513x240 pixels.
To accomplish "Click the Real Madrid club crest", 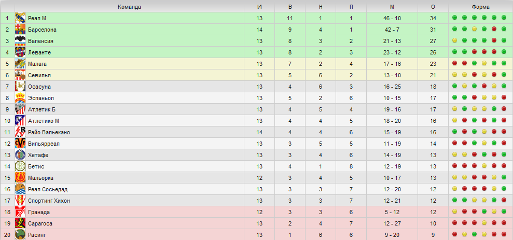I will click(x=20, y=18).
